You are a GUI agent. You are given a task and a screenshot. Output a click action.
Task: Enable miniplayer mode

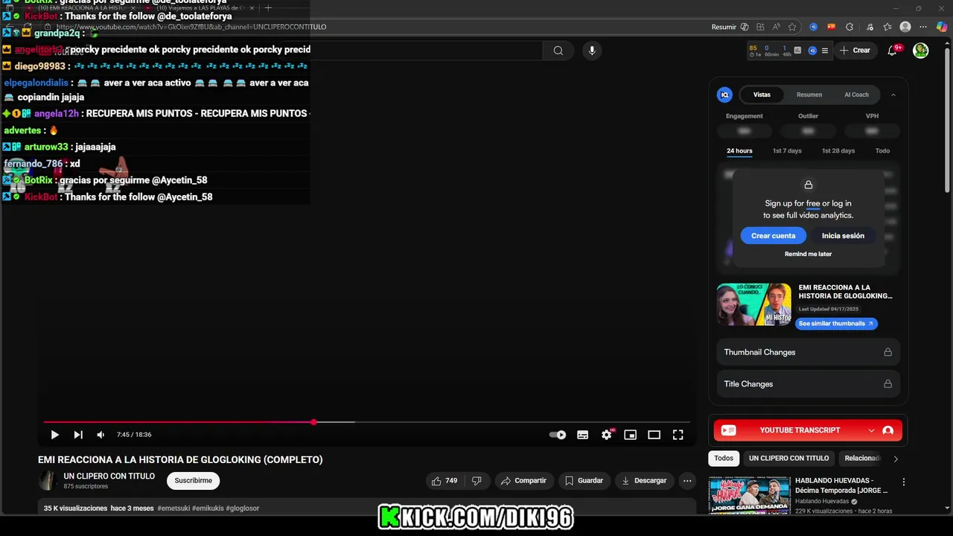pos(631,435)
